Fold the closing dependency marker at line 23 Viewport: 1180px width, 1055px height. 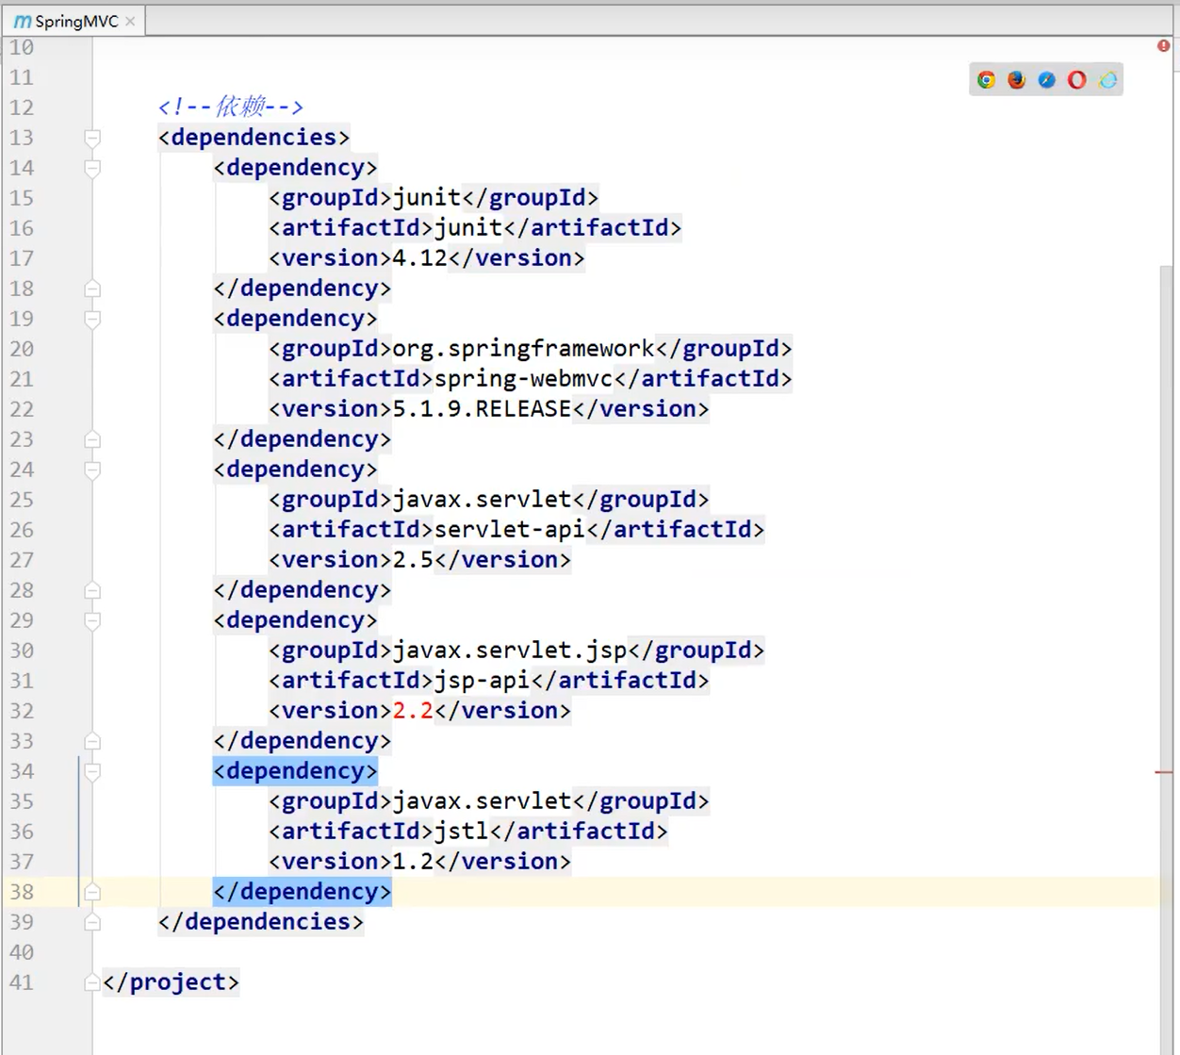[92, 439]
